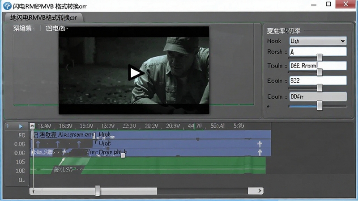Viewport: 358px width, 201px height.
Task: Click the Uint clip label in timeline
Action: [x=105, y=143]
